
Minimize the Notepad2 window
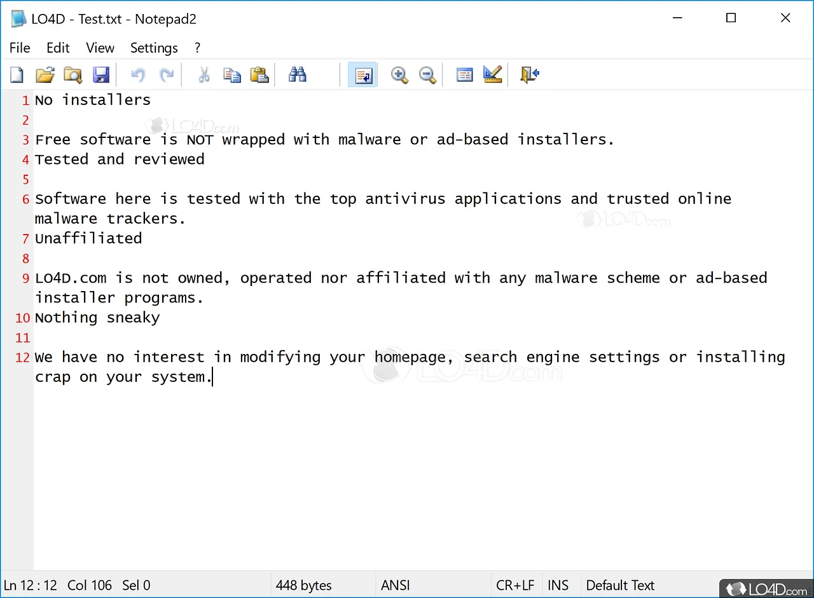pos(677,18)
